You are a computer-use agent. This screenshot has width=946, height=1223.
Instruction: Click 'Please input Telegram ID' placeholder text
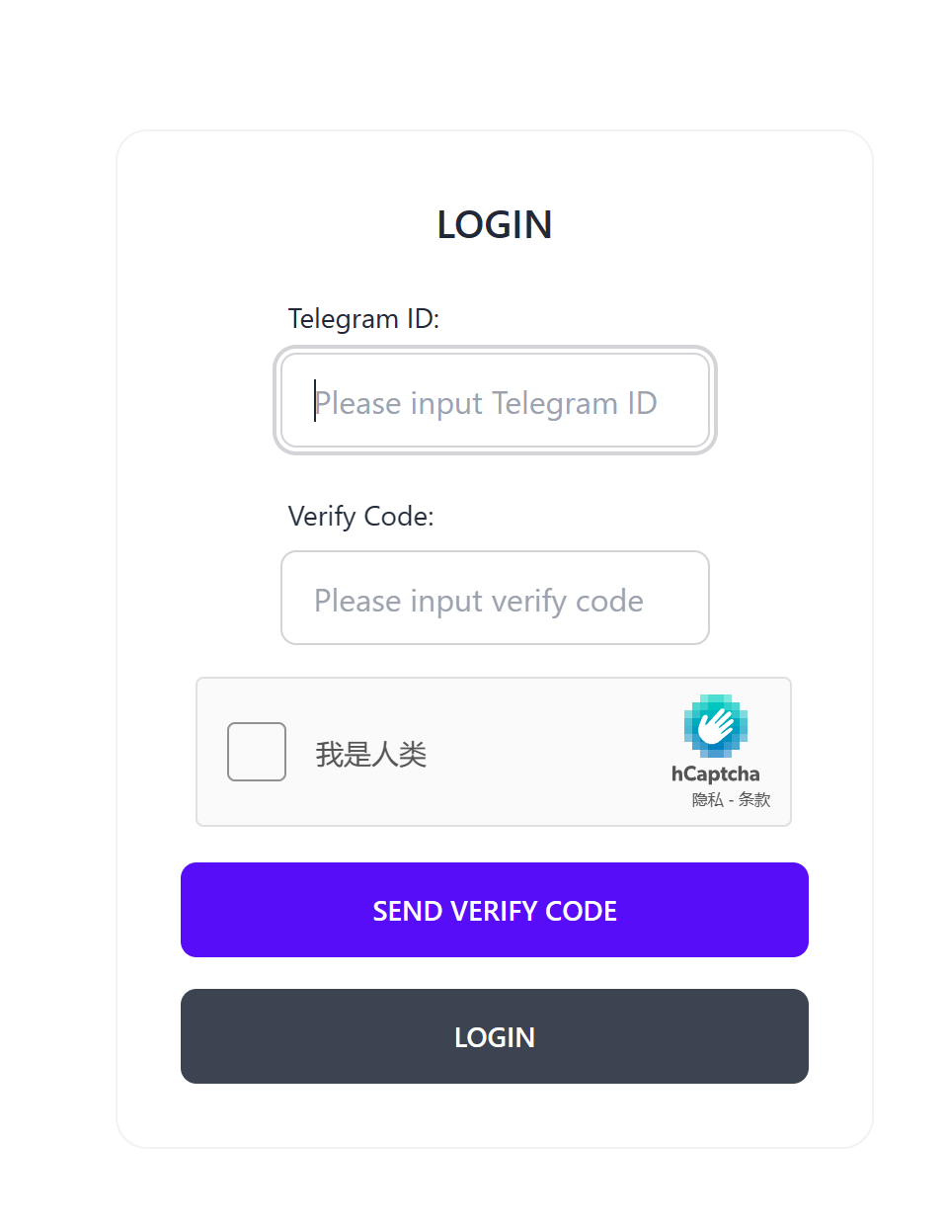pos(486,403)
